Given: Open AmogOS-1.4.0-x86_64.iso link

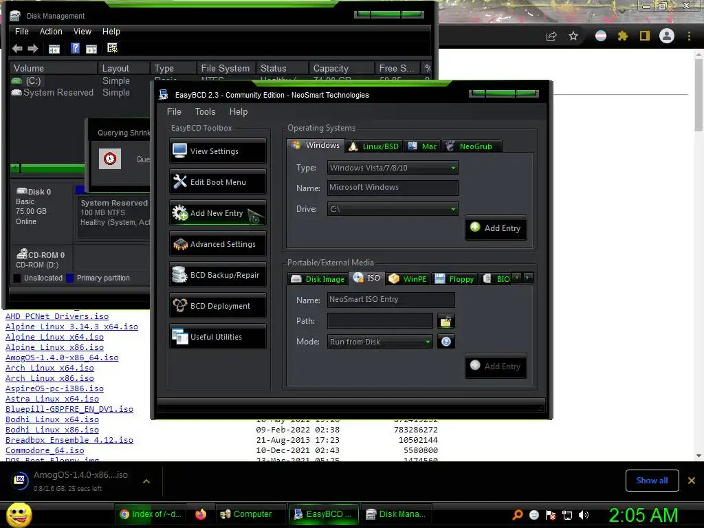Looking at the screenshot, I should click(62, 357).
